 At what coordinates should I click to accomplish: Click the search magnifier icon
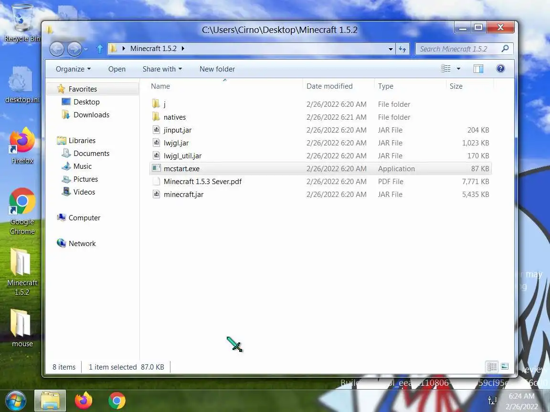point(505,49)
